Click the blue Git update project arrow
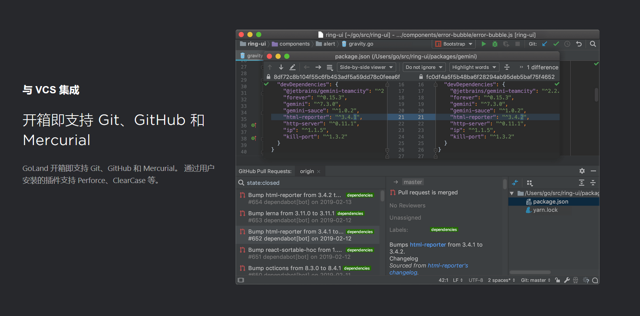The width and height of the screenshot is (640, 316). (x=545, y=44)
